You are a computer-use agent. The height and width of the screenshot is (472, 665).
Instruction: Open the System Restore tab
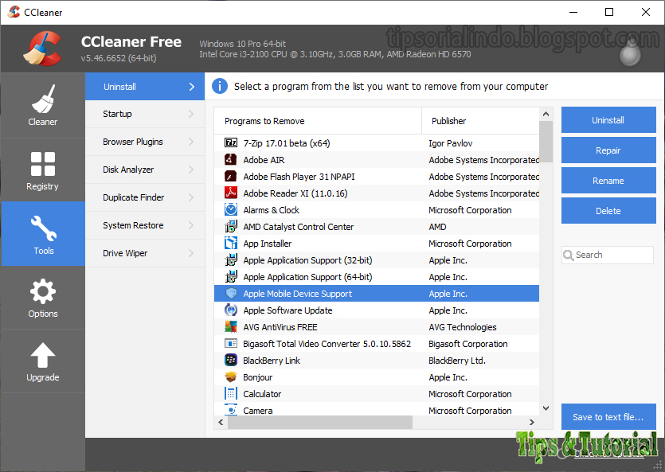(x=145, y=225)
